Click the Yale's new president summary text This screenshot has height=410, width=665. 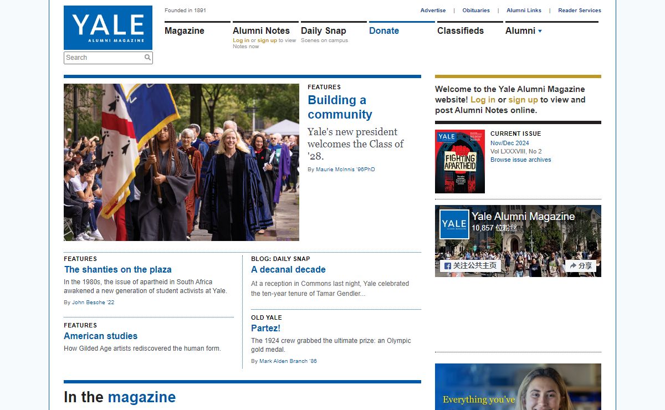pos(356,144)
